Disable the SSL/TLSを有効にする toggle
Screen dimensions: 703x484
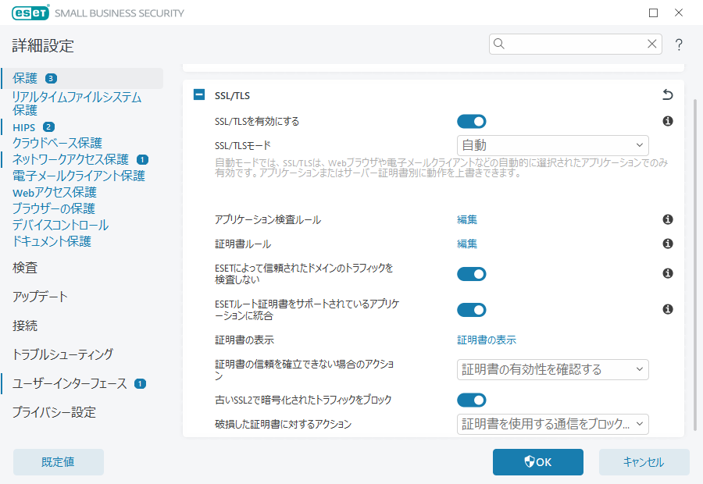472,121
